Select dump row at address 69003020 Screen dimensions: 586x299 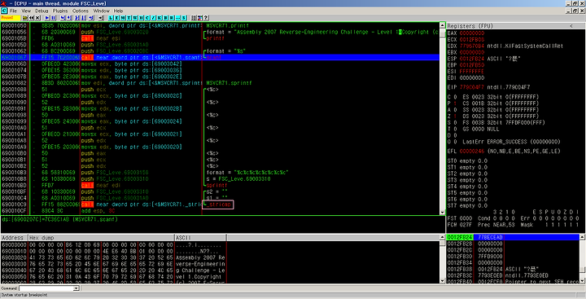pos(113,257)
